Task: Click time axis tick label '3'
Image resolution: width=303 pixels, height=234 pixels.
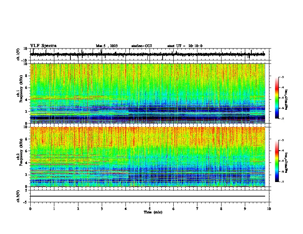Action: [x=102, y=209]
